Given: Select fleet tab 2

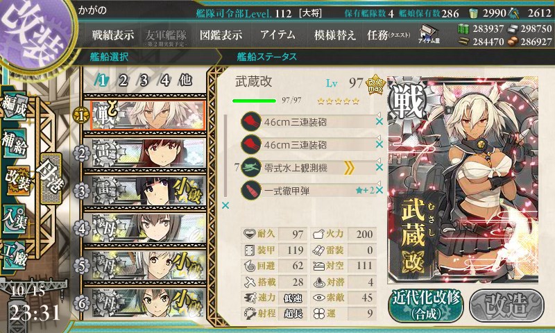Looking at the screenshot, I should [x=123, y=80].
